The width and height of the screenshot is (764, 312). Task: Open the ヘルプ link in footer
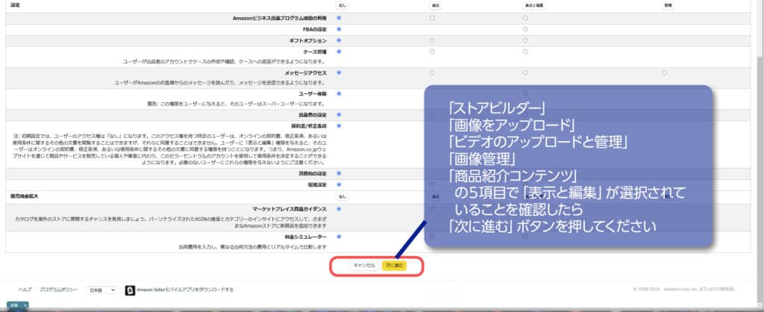[x=25, y=289]
